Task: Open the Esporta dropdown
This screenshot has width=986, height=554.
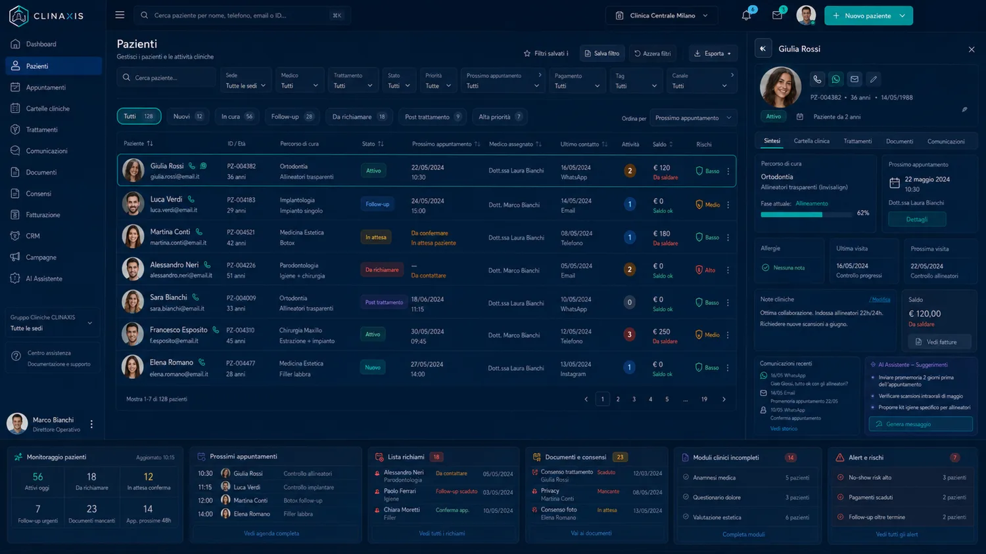Action: tap(713, 53)
